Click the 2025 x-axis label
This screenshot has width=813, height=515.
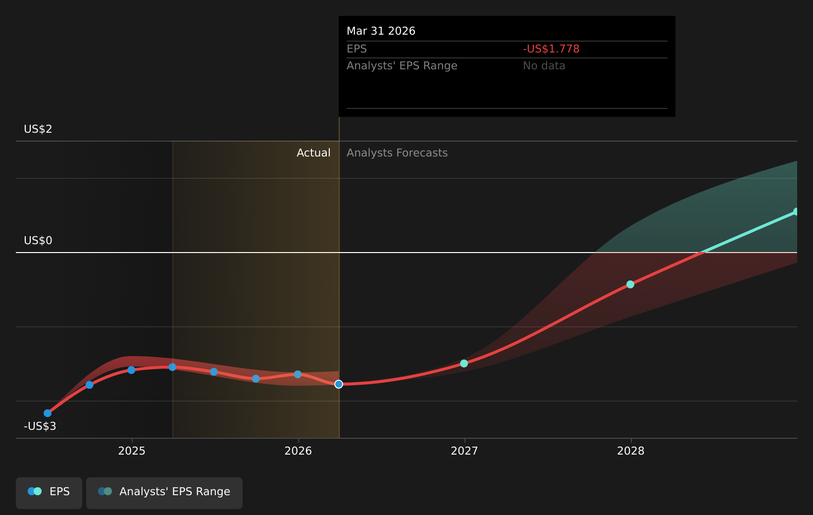click(132, 451)
